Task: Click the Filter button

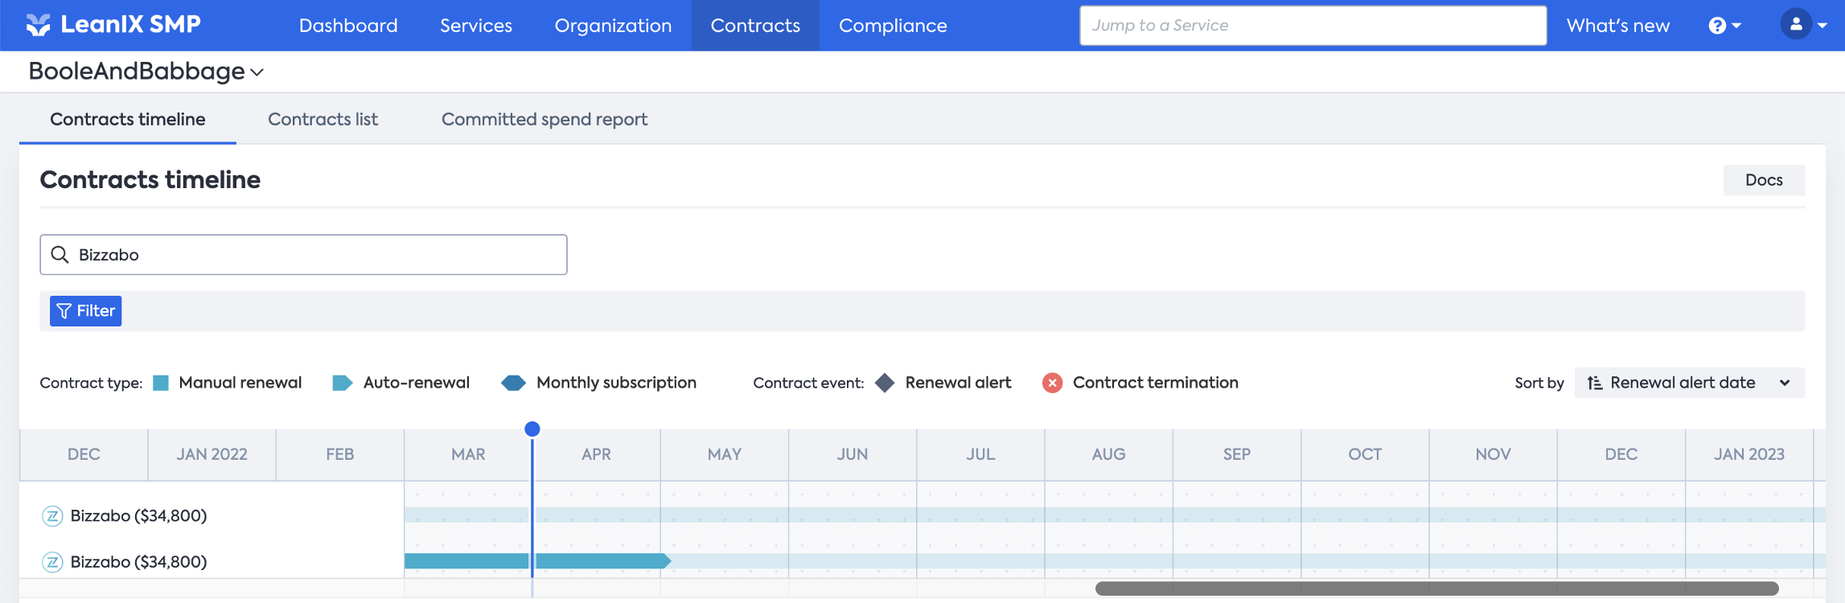Action: (85, 311)
